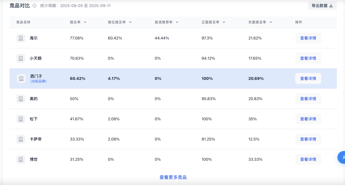
Task: View details for 小天鹅
Action: (x=308, y=59)
